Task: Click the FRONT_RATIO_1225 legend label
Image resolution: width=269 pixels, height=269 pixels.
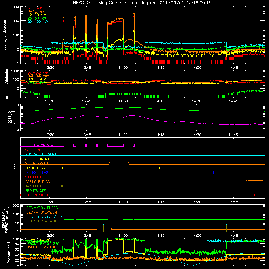Action: point(43,244)
